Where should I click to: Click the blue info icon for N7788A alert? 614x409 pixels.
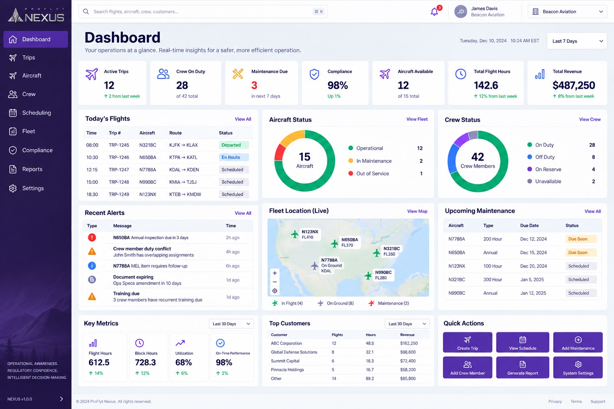pos(92,266)
